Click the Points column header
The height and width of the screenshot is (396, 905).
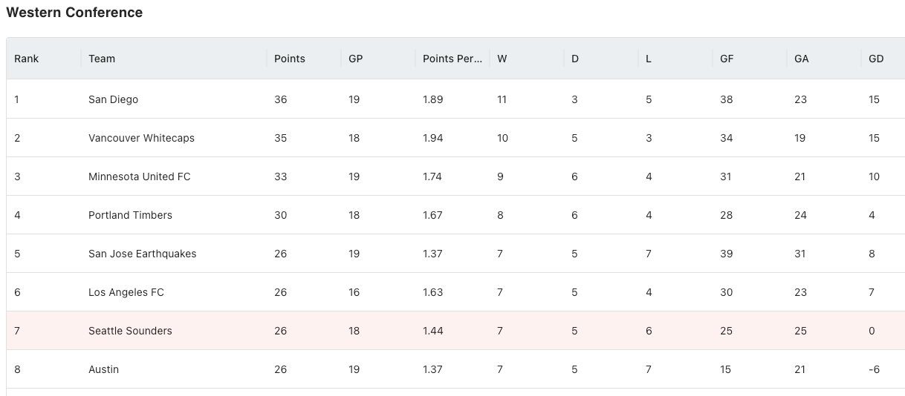coord(304,59)
